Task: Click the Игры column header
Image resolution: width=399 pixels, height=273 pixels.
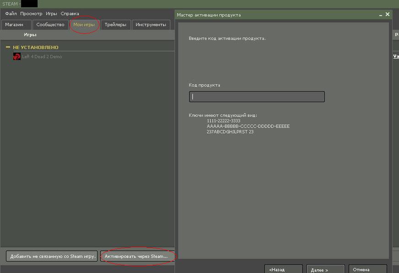Action: click(30, 35)
